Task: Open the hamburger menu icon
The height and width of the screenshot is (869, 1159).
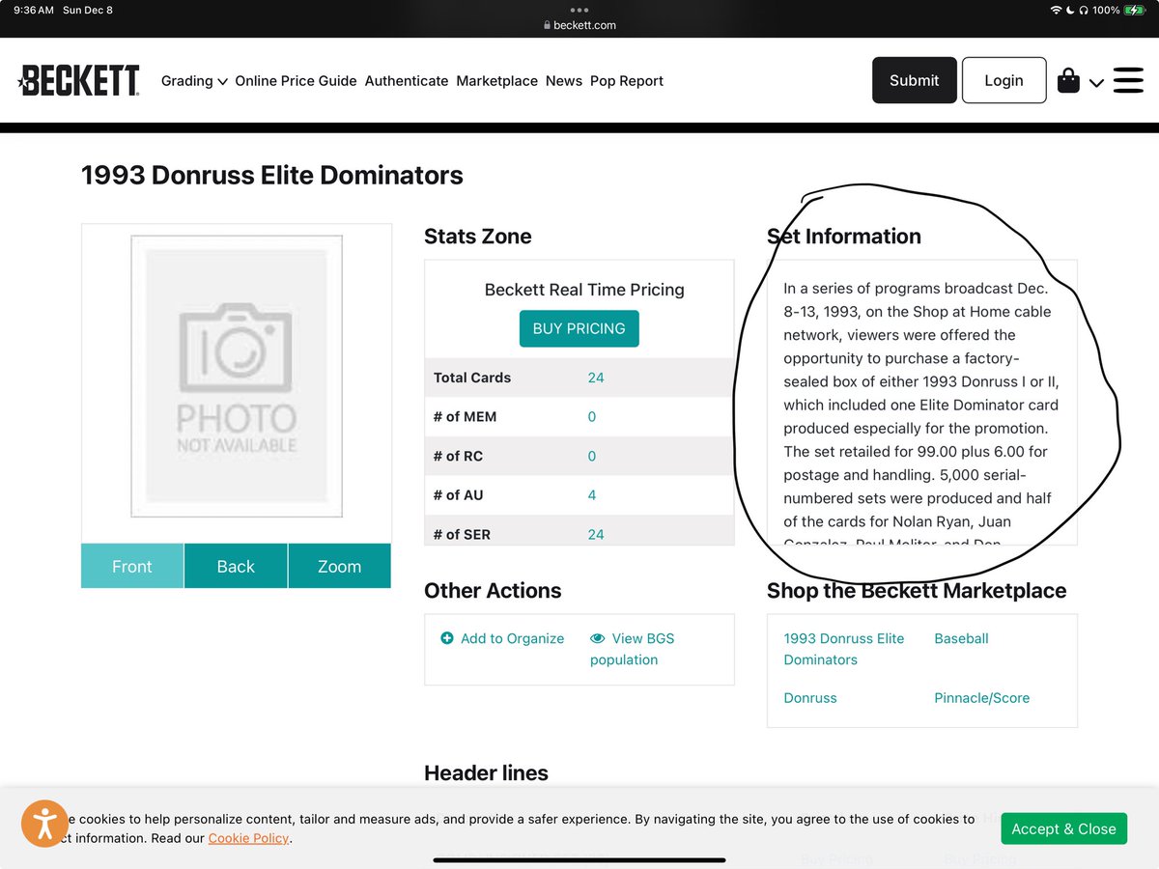Action: tap(1128, 80)
